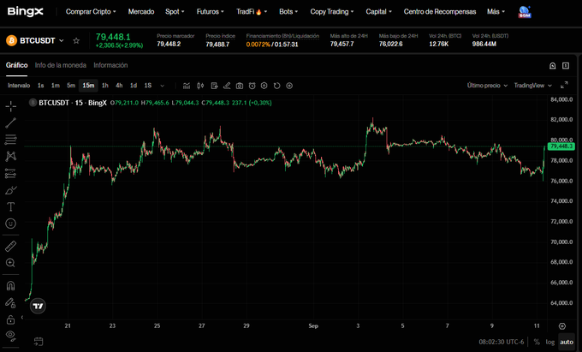
Task: Go to Mercado page
Action: click(x=141, y=11)
